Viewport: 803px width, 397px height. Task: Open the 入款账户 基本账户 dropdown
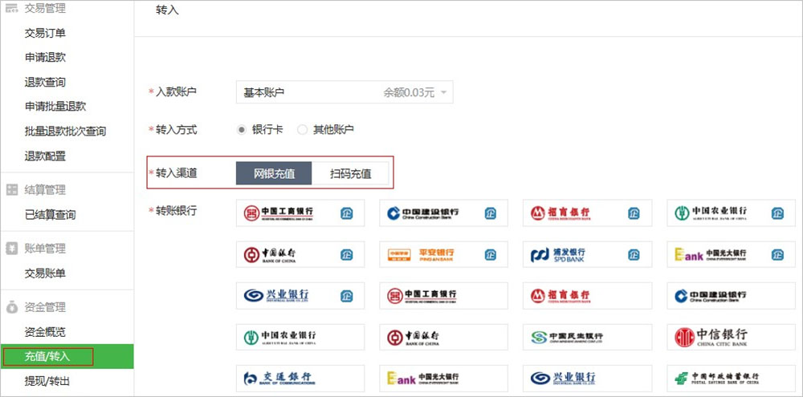point(344,92)
